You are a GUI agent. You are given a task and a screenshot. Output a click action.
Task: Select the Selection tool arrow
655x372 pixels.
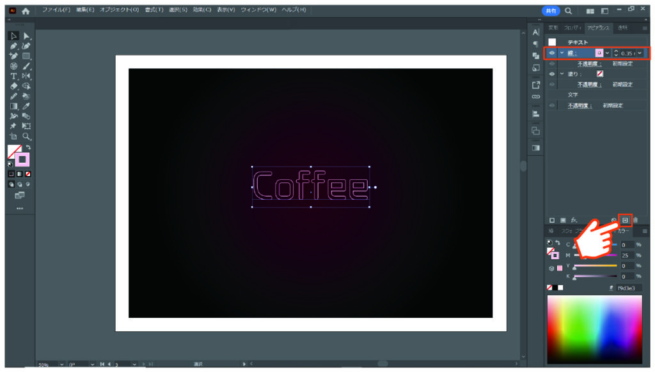coord(13,36)
